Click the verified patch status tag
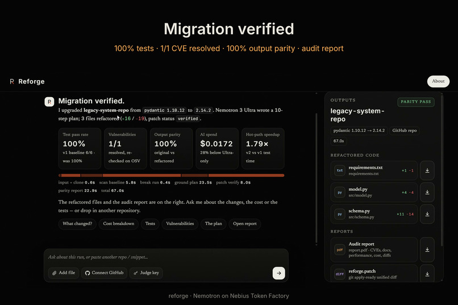The height and width of the screenshot is (305, 458). tap(188, 119)
